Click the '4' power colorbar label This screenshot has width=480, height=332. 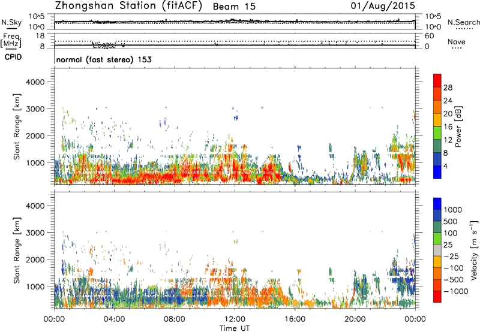(x=445, y=167)
